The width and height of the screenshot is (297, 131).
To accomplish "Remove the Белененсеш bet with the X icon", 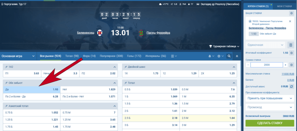I will tap(290, 21).
